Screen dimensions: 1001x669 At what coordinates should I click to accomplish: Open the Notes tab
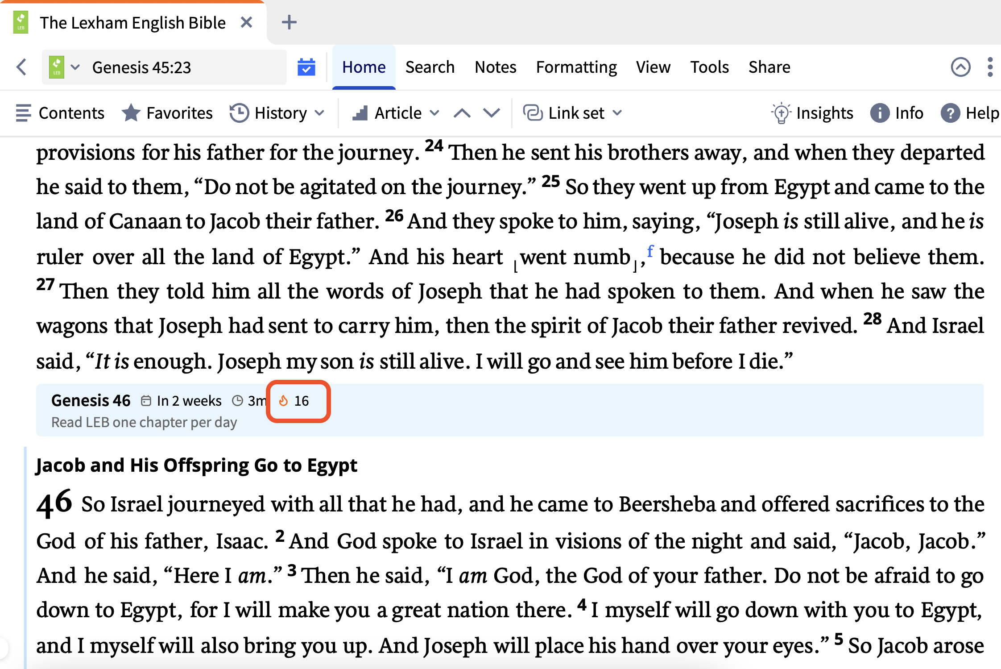495,67
